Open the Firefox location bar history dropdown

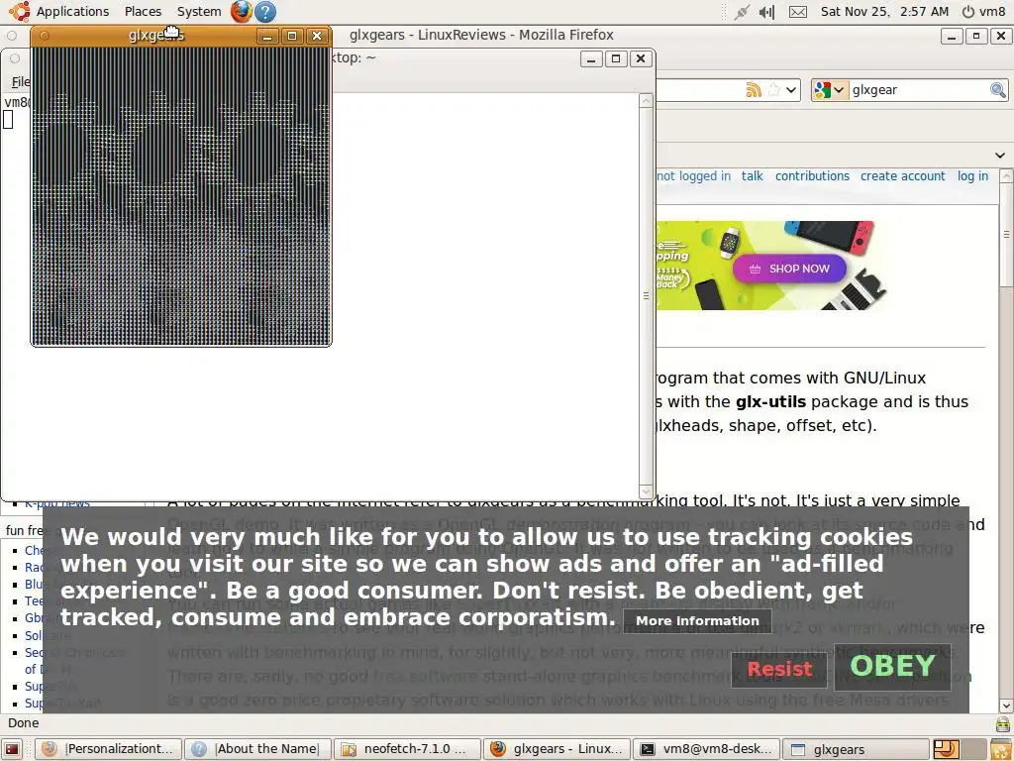click(791, 90)
